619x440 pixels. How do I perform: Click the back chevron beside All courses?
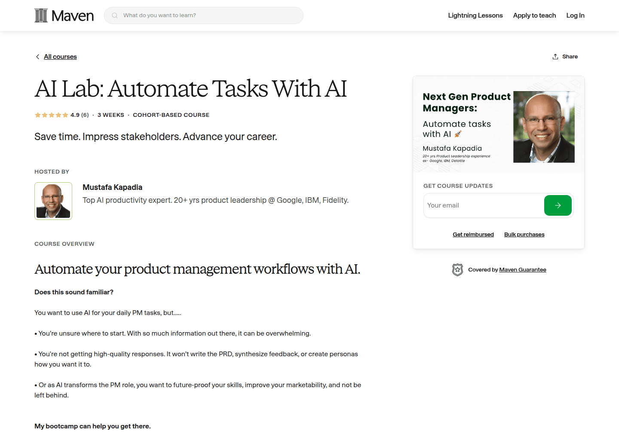point(37,56)
